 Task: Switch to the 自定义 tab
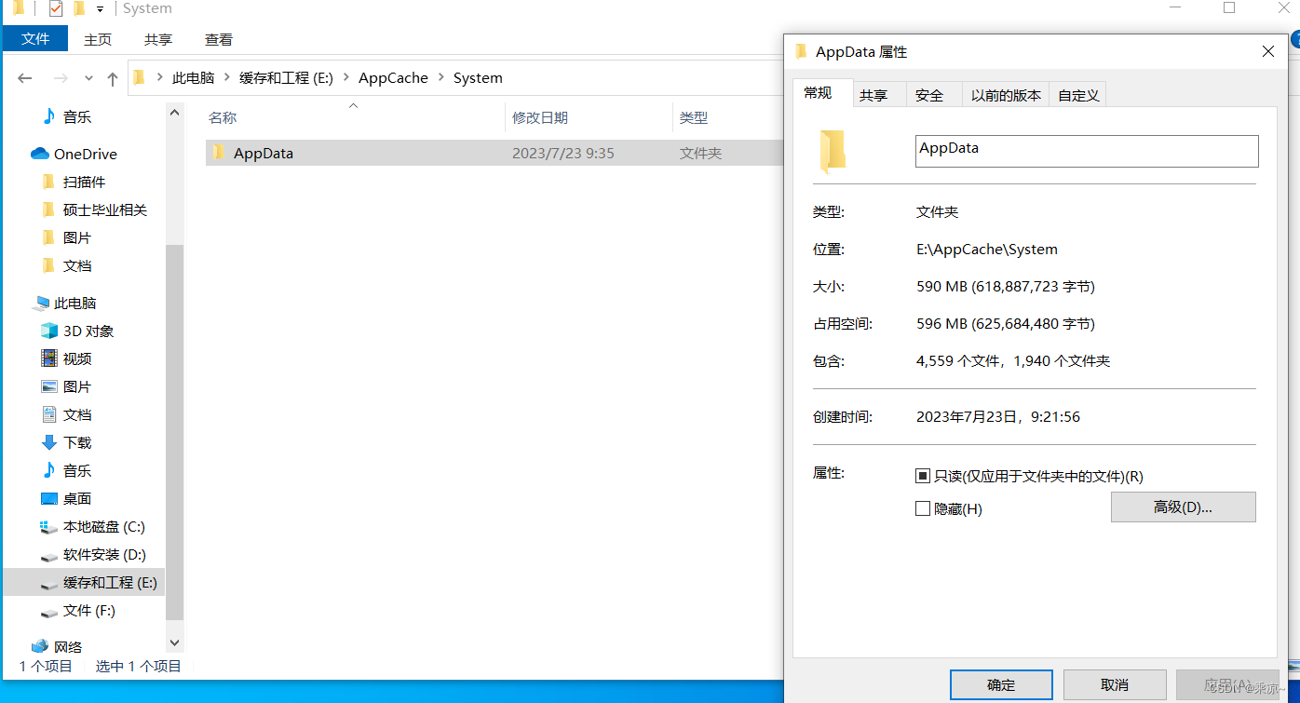[x=1078, y=95]
